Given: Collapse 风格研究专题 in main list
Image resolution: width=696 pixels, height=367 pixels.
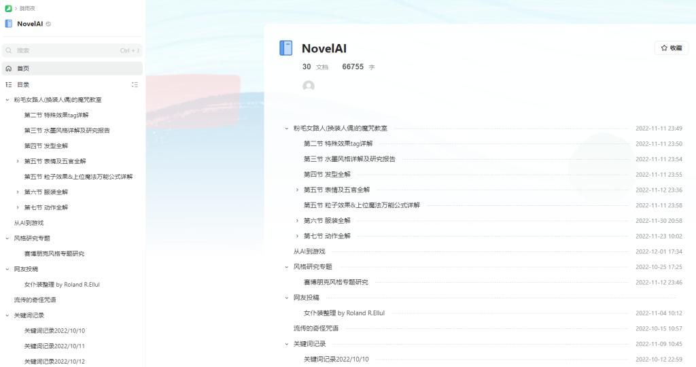Looking at the screenshot, I should [x=287, y=266].
